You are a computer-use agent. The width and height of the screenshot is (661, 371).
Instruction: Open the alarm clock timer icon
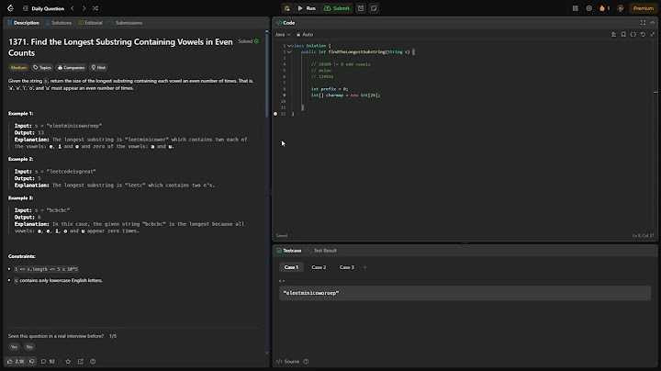click(x=361, y=8)
